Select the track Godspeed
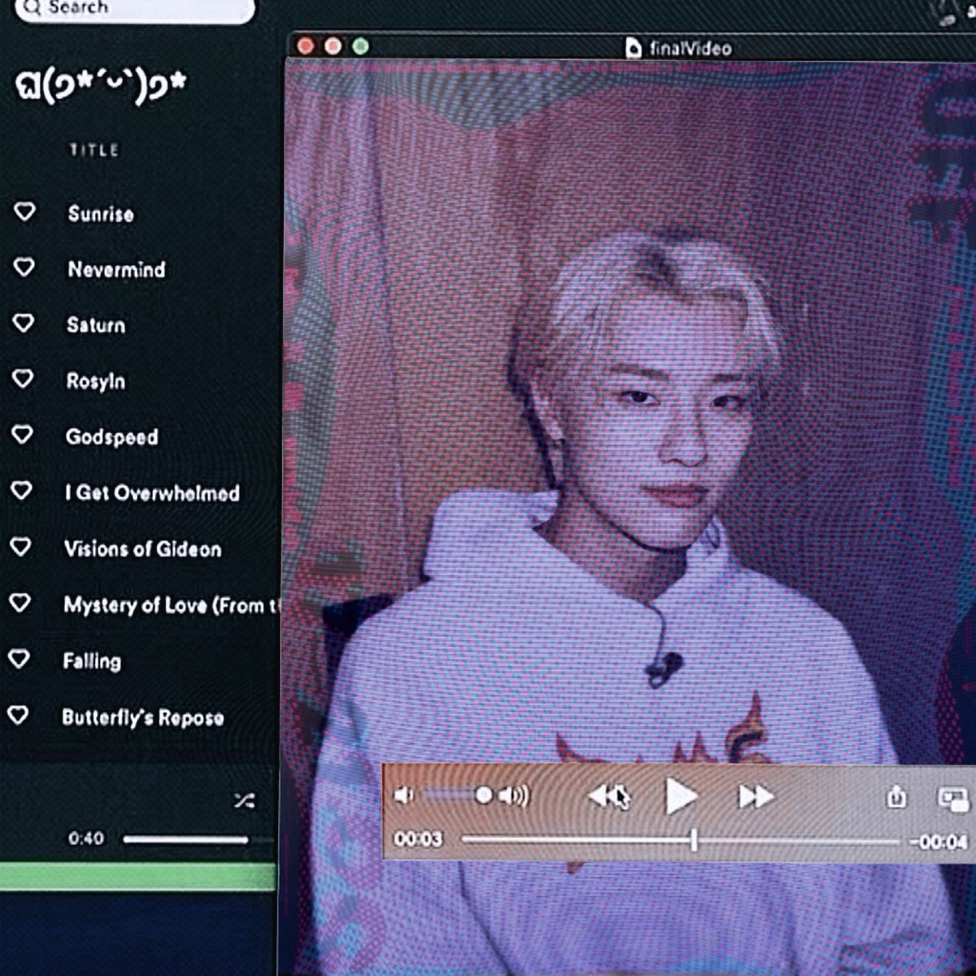 [x=112, y=438]
